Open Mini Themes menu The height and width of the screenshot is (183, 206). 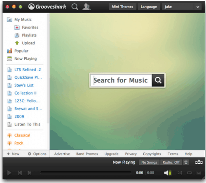(x=122, y=7)
